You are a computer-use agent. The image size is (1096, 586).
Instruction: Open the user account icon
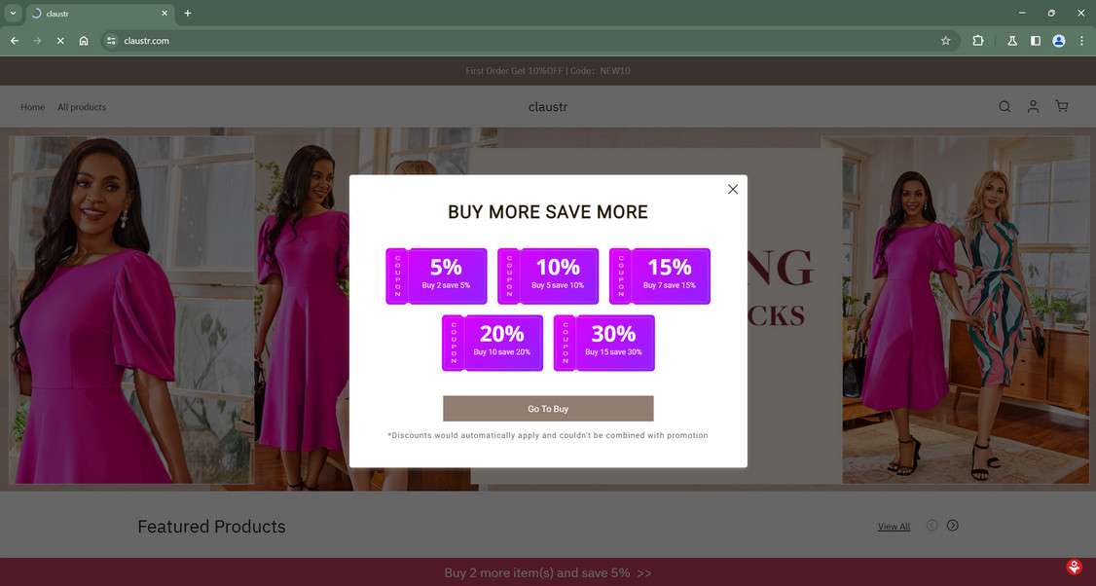[1033, 107]
